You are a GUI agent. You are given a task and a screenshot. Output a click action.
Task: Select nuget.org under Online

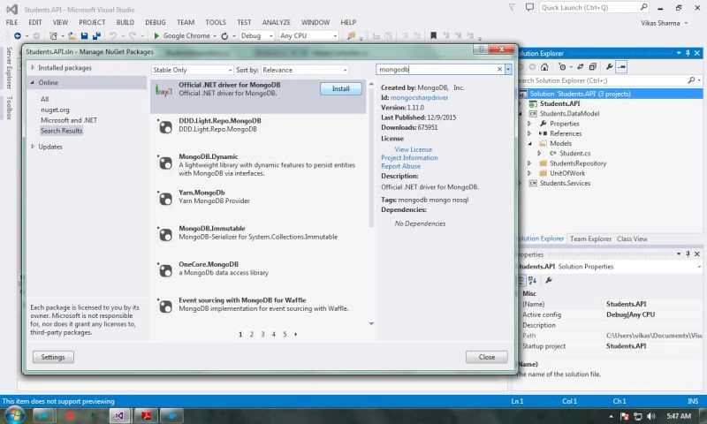(x=55, y=110)
